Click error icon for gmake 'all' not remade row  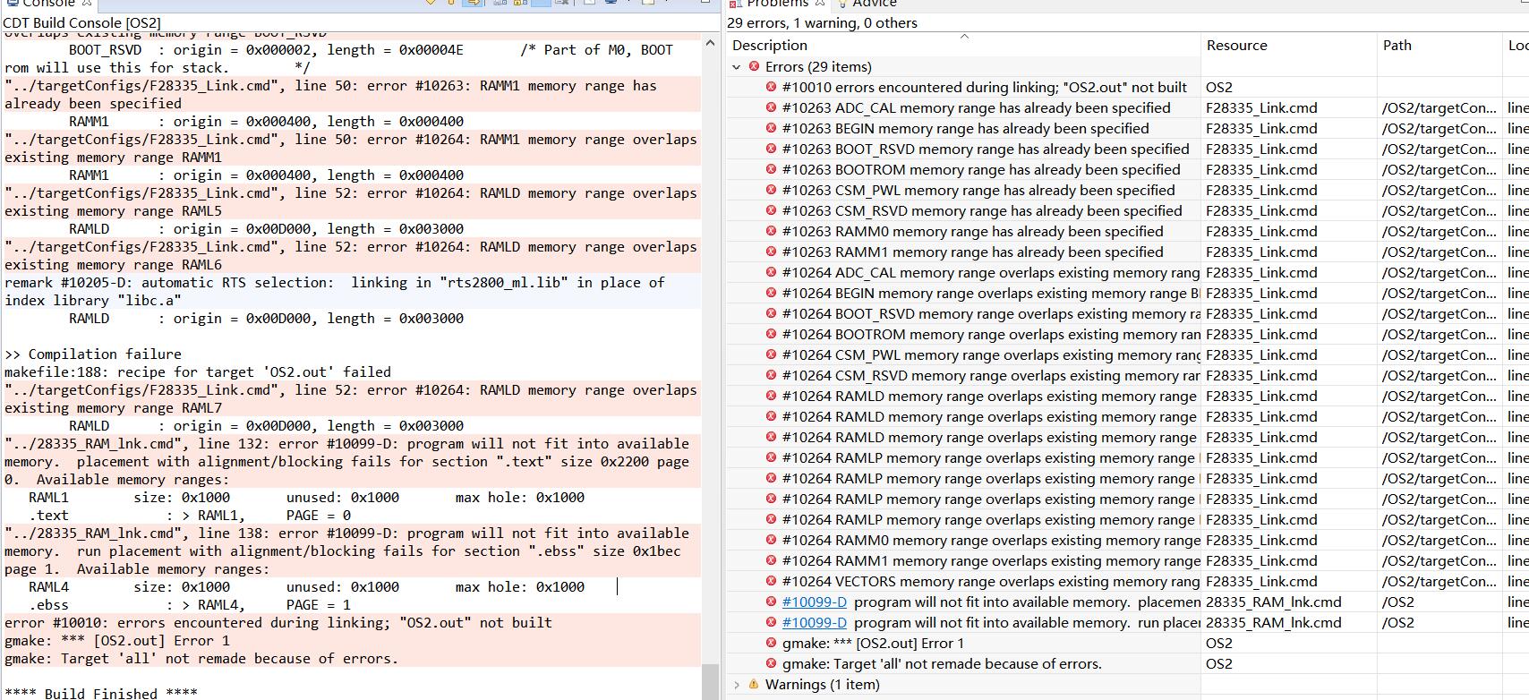(x=771, y=664)
